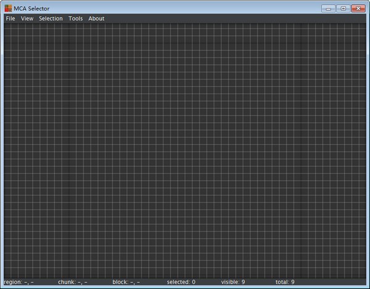Viewport: 370px width, 289px height.
Task: Minimize the MCA Selector window
Action: pyautogui.click(x=328, y=9)
